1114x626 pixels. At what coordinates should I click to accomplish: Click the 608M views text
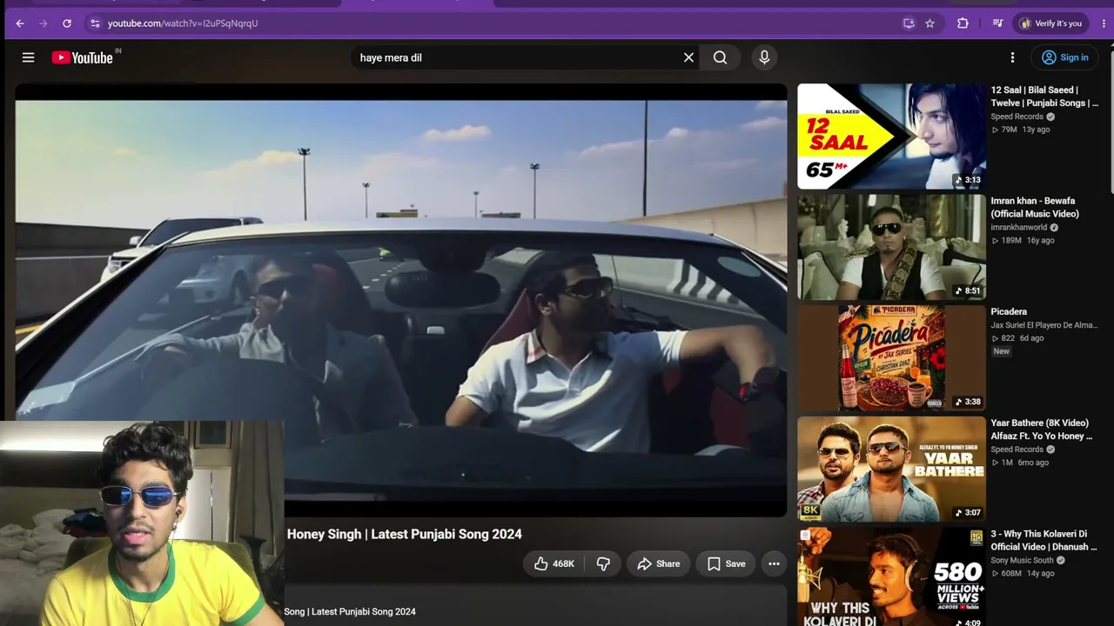coord(1011,573)
